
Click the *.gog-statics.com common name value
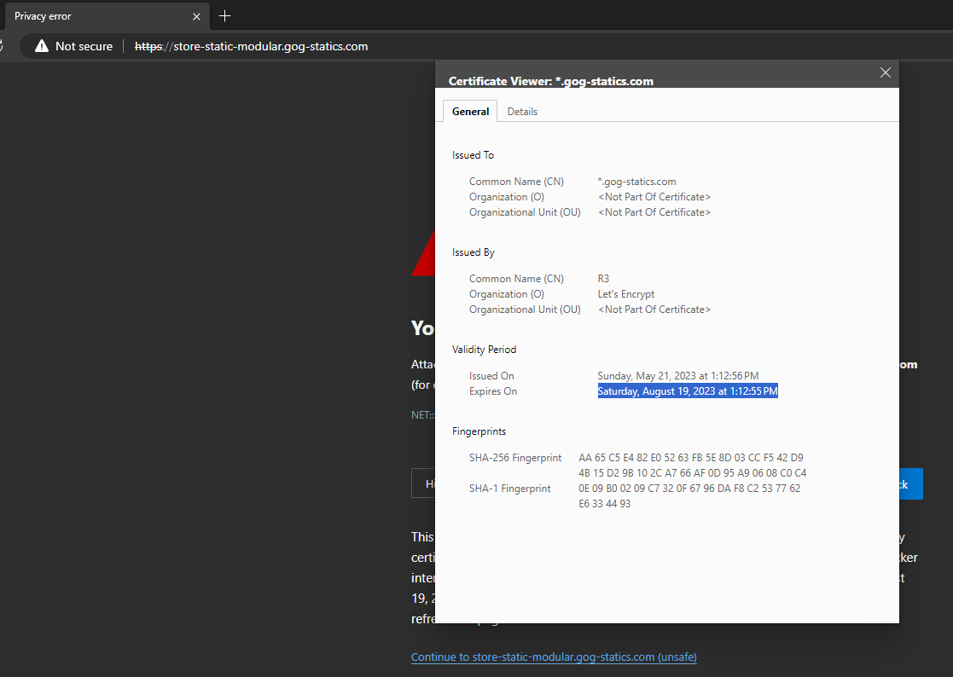tap(636, 181)
